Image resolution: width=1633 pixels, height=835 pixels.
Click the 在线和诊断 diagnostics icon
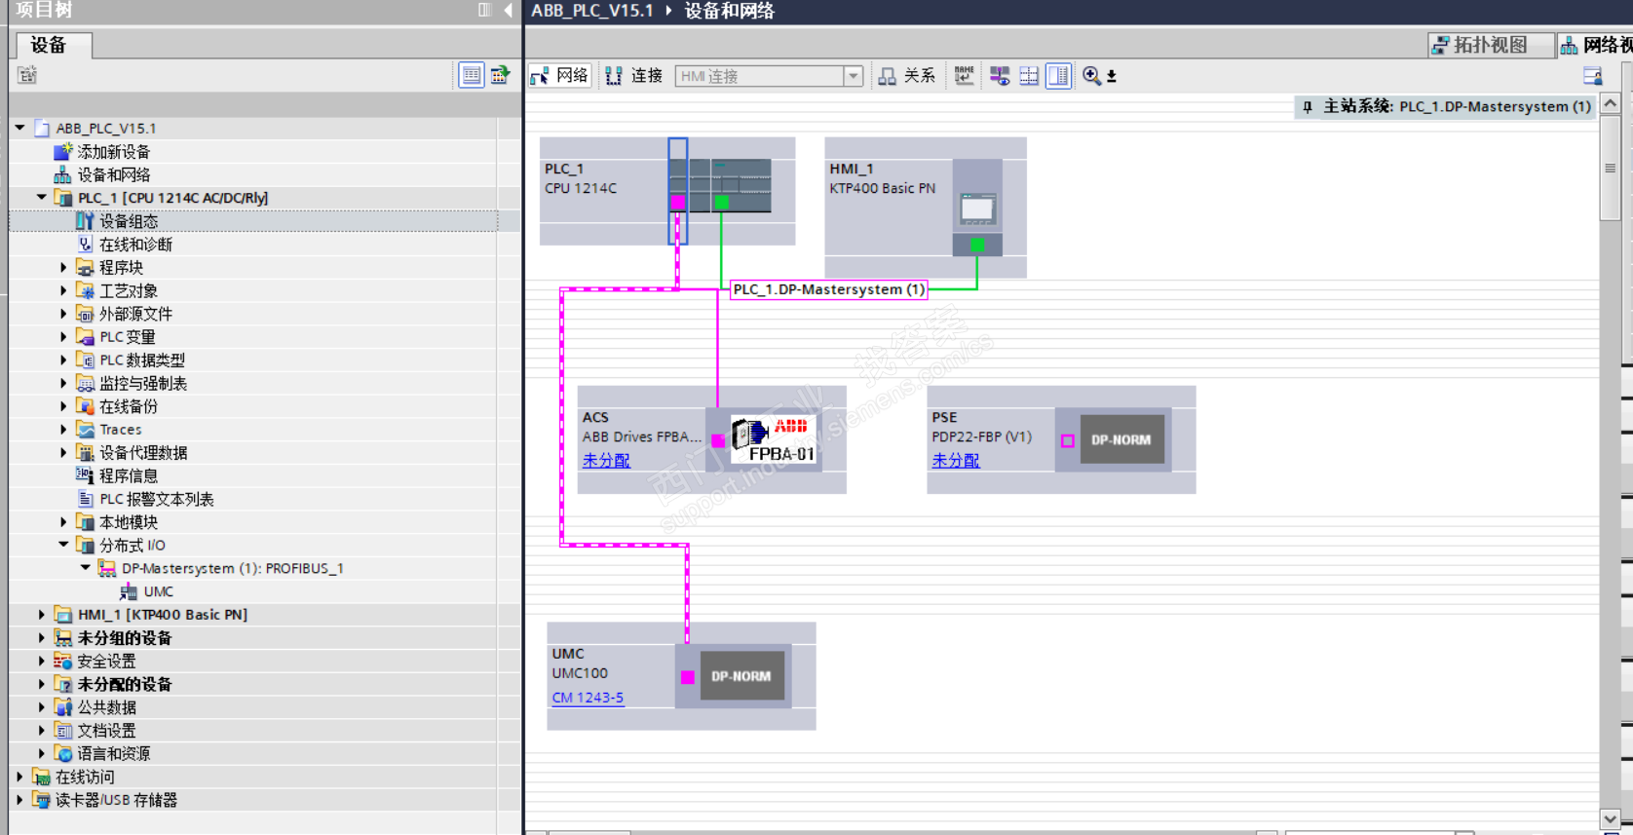coord(86,245)
